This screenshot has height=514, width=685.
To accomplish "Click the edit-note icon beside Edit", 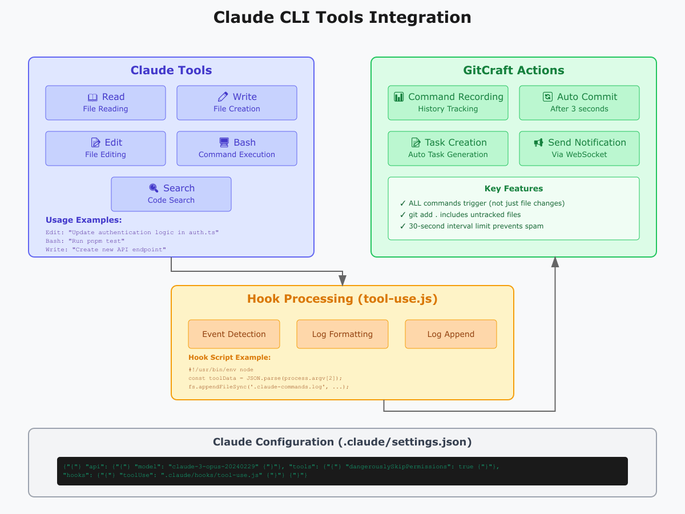I will tap(96, 143).
